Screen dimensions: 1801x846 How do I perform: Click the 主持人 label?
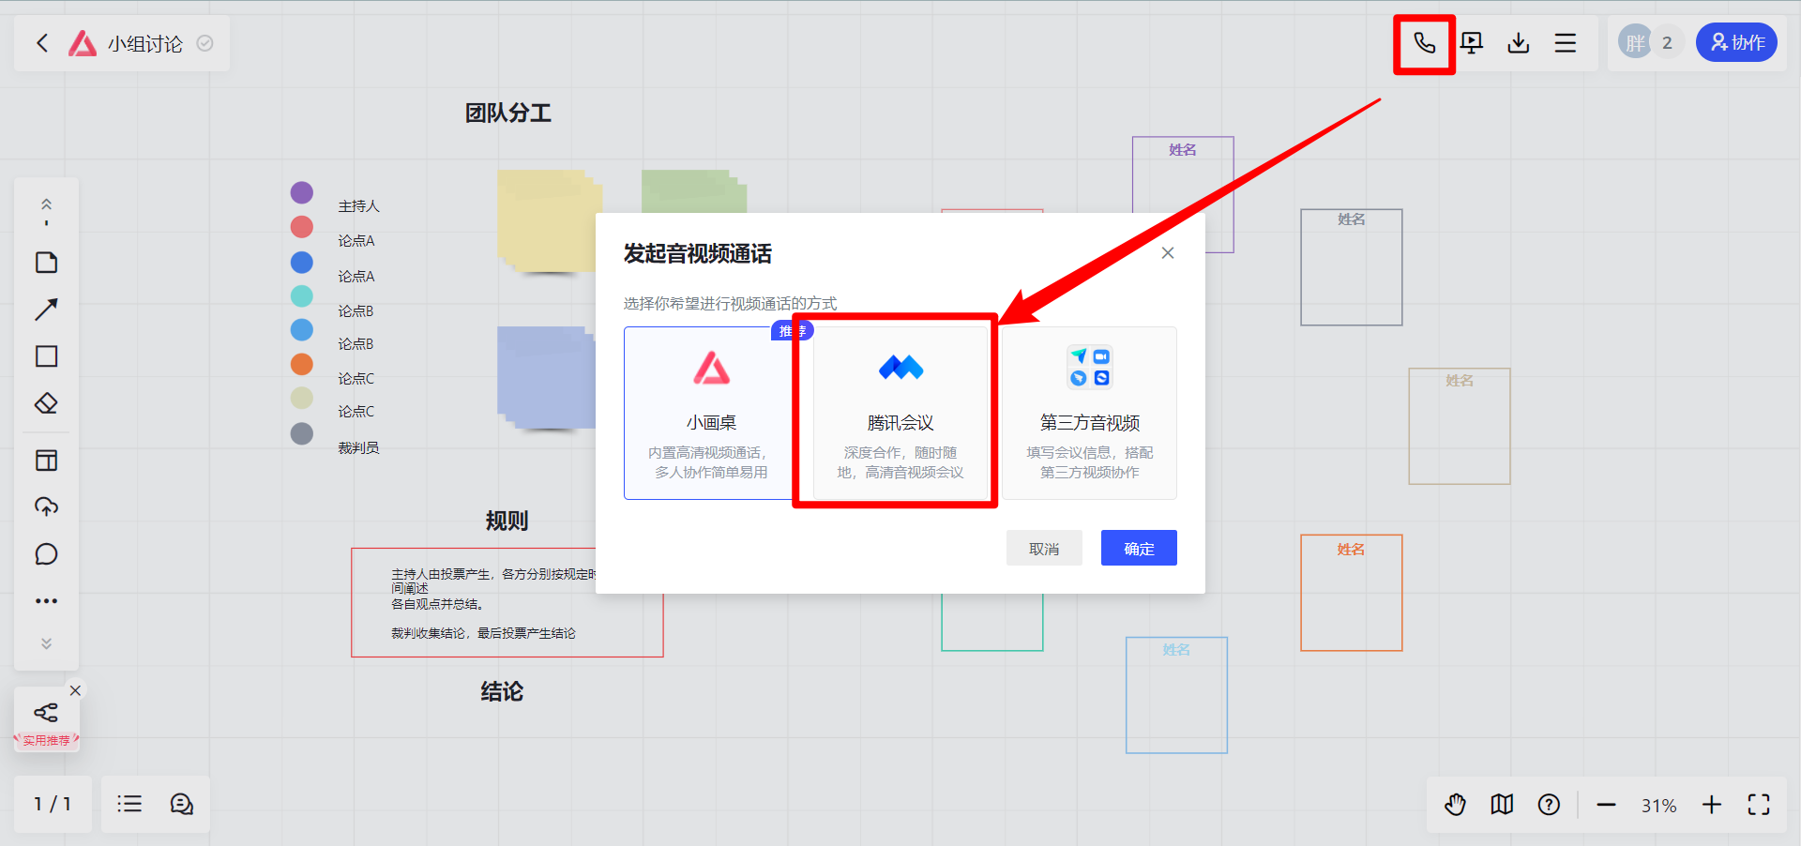tap(358, 206)
